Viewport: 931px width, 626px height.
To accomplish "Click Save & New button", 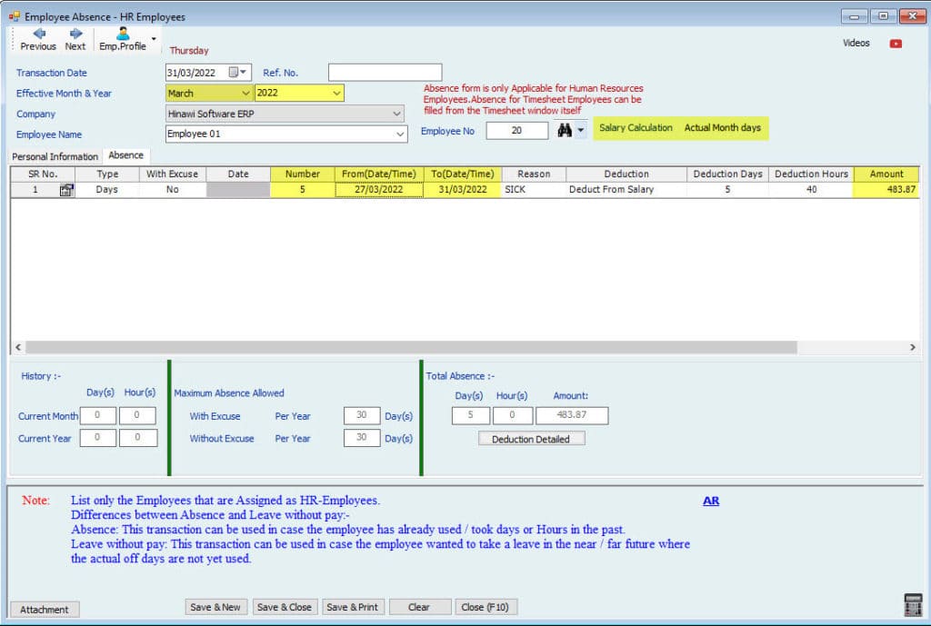I will [215, 607].
